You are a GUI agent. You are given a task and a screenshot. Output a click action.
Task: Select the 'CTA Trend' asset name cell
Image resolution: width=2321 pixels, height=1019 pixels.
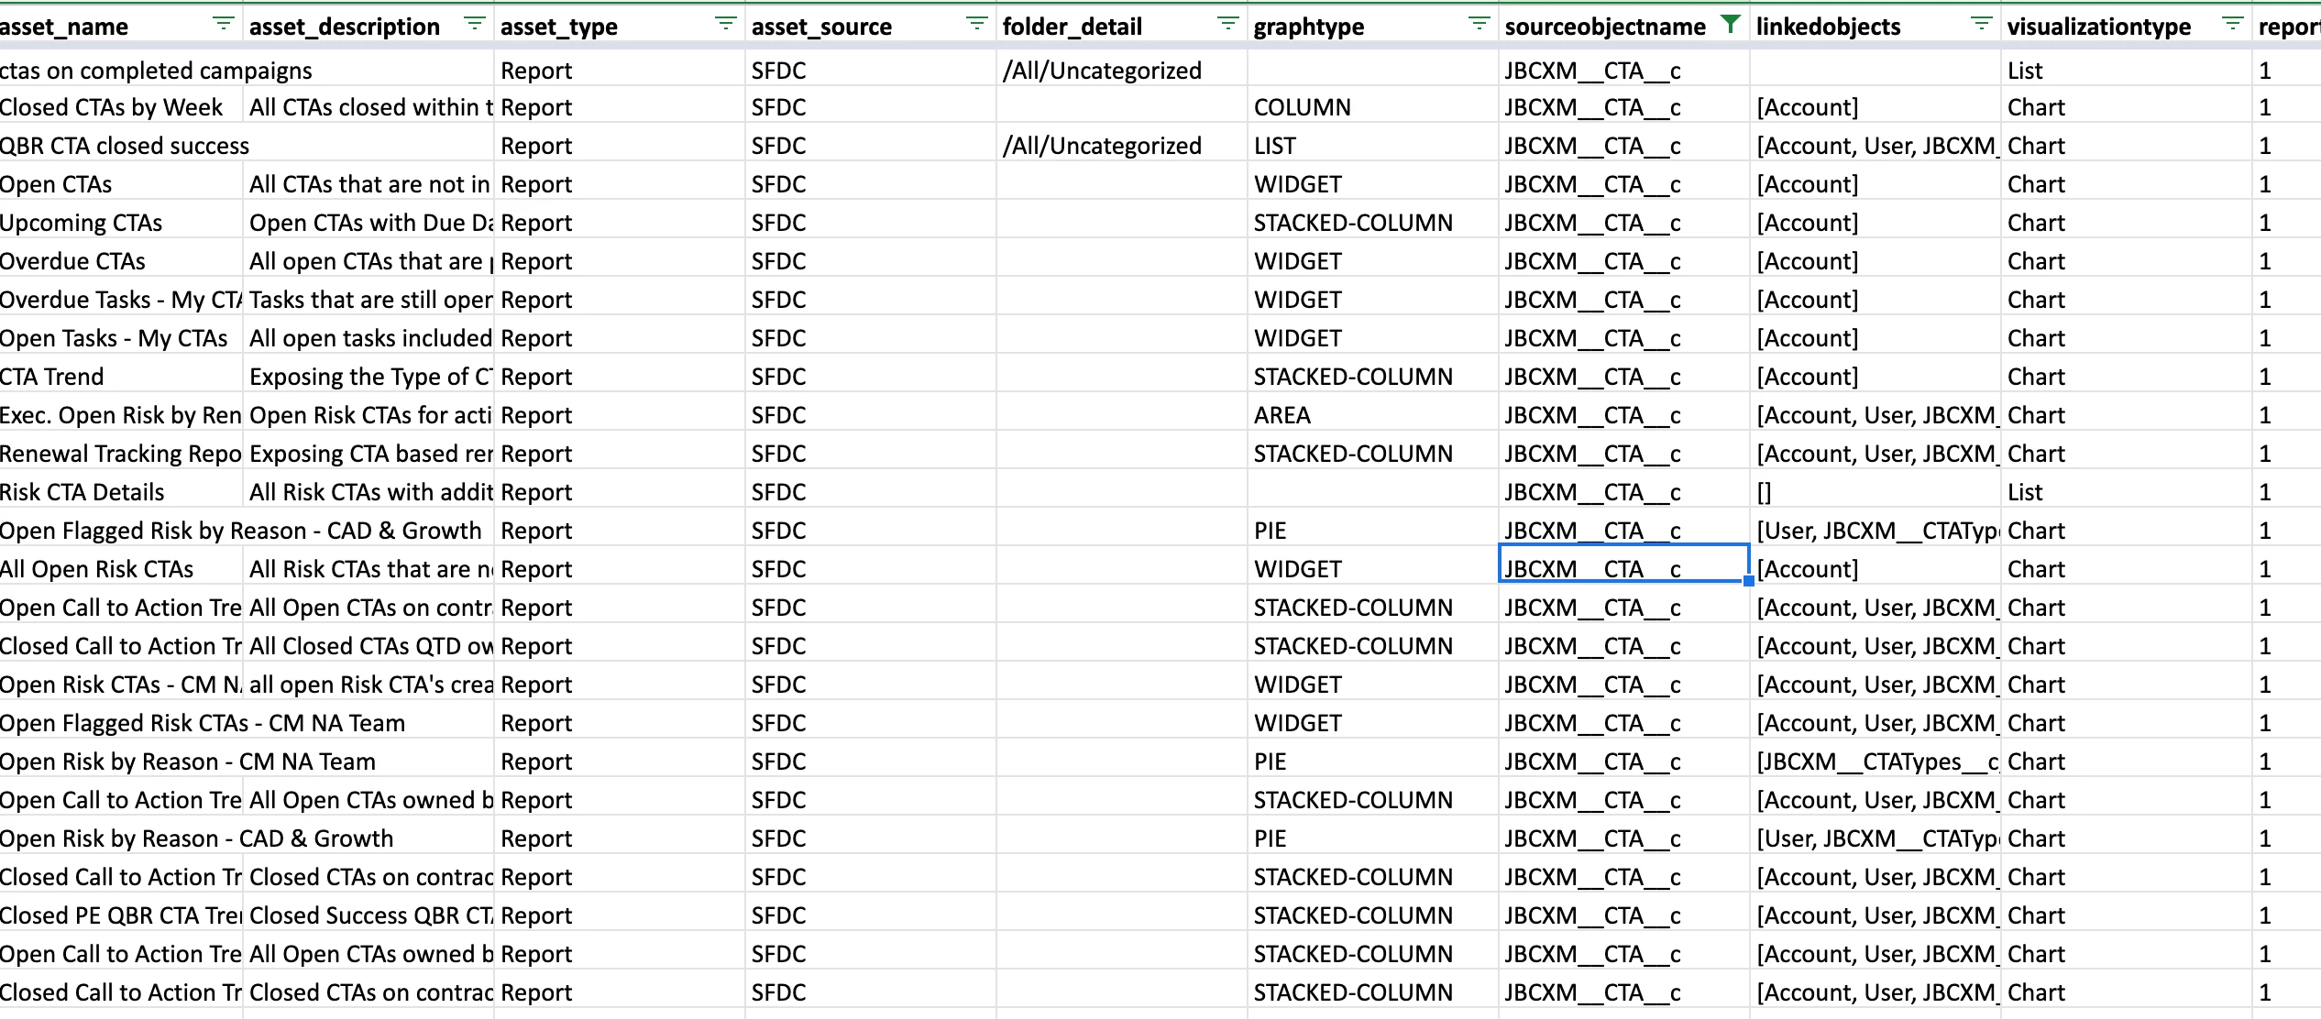tap(52, 378)
